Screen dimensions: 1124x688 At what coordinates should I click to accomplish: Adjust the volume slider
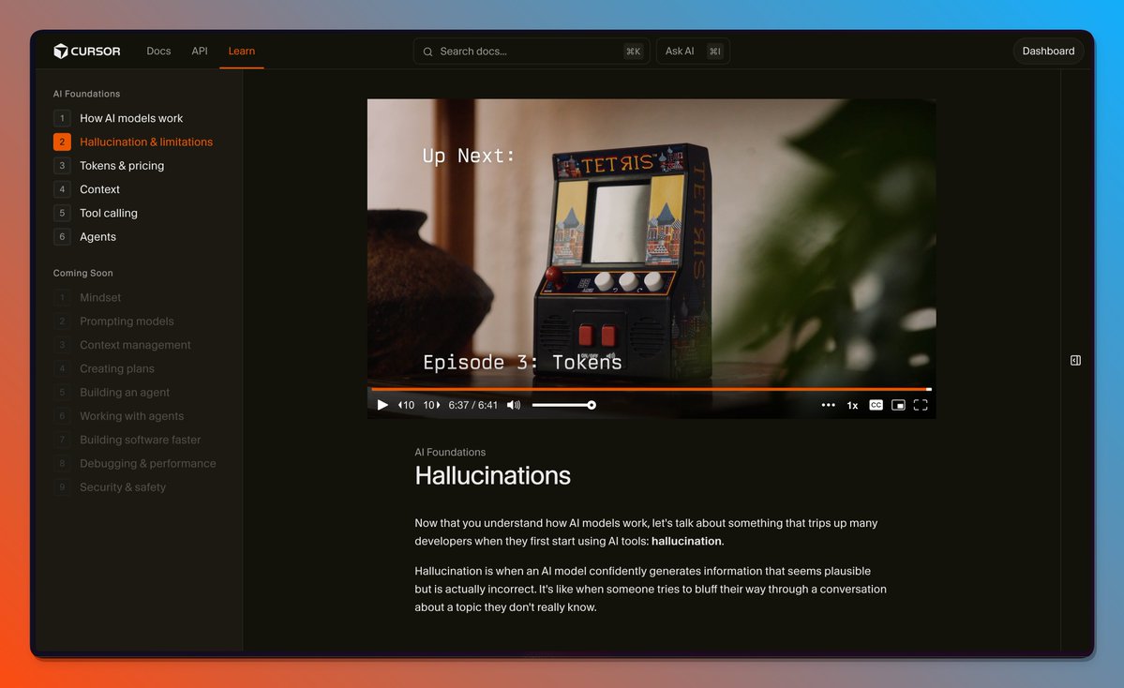pos(563,405)
